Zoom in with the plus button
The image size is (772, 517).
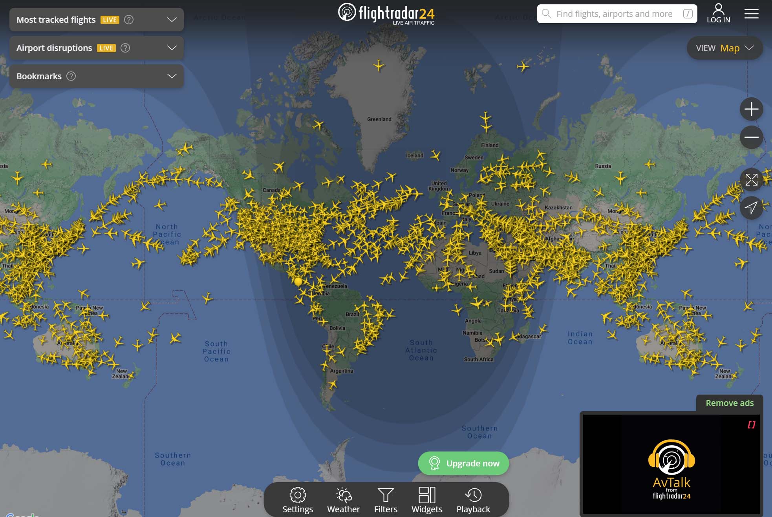(x=751, y=109)
